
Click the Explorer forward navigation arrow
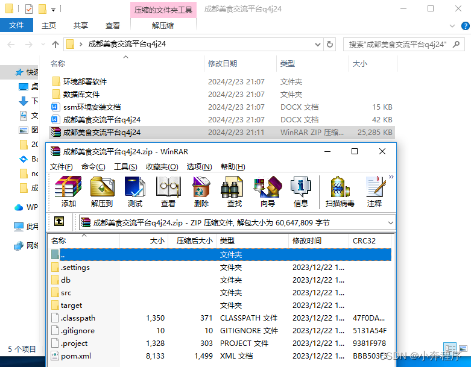coord(29,45)
